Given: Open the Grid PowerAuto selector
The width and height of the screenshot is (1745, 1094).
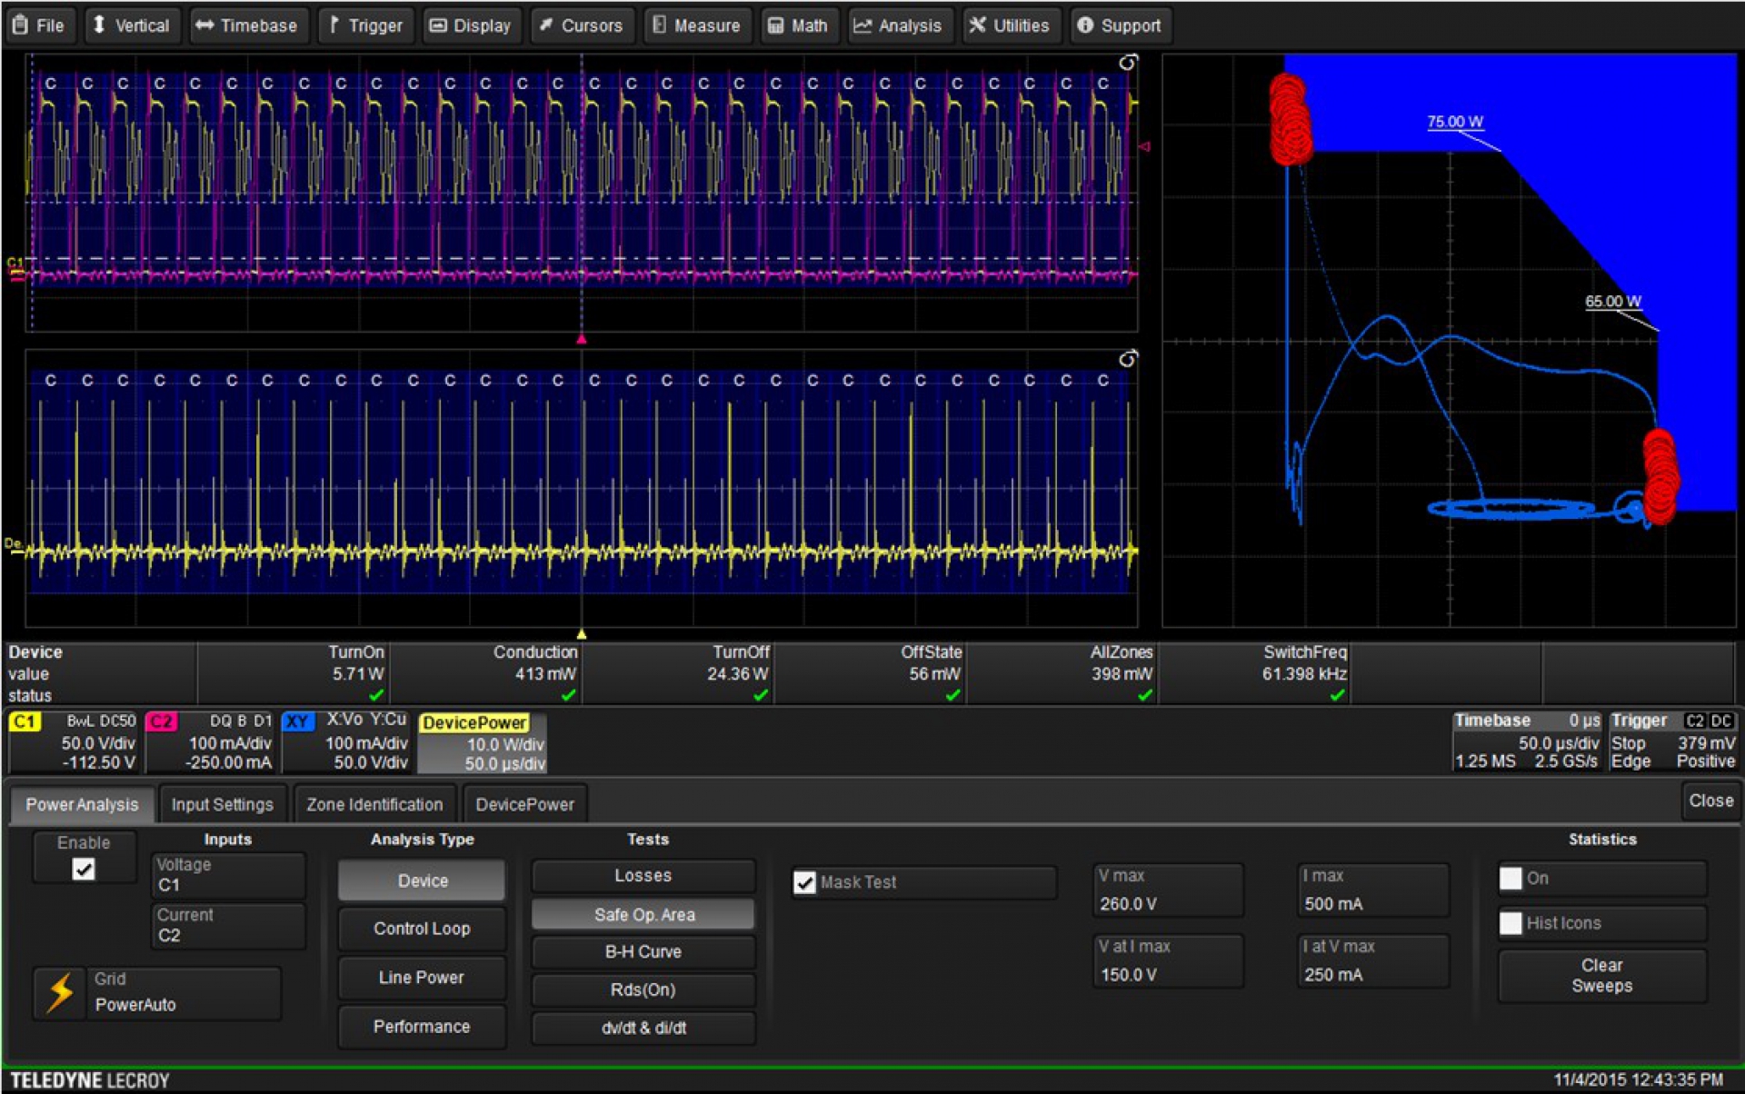Looking at the screenshot, I should click(184, 992).
